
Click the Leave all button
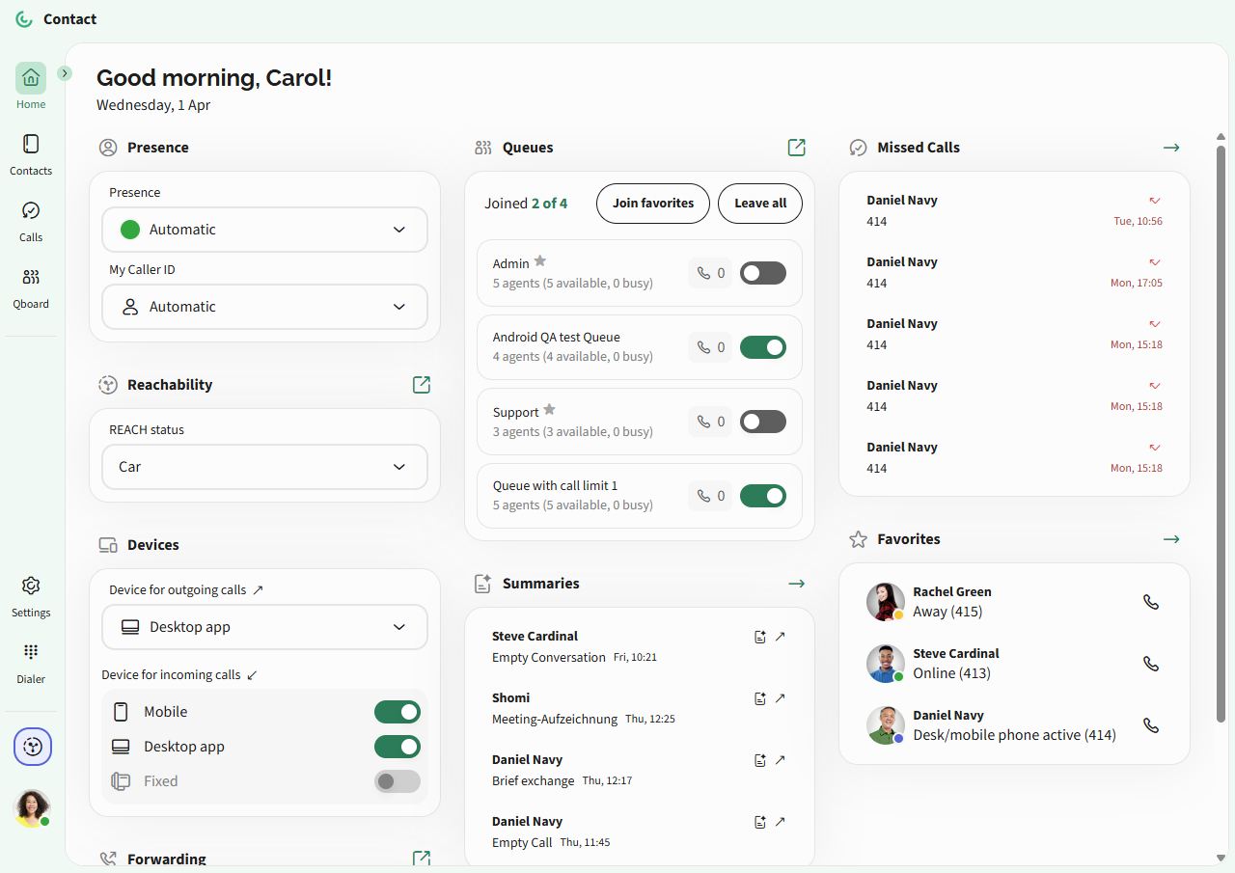click(759, 204)
